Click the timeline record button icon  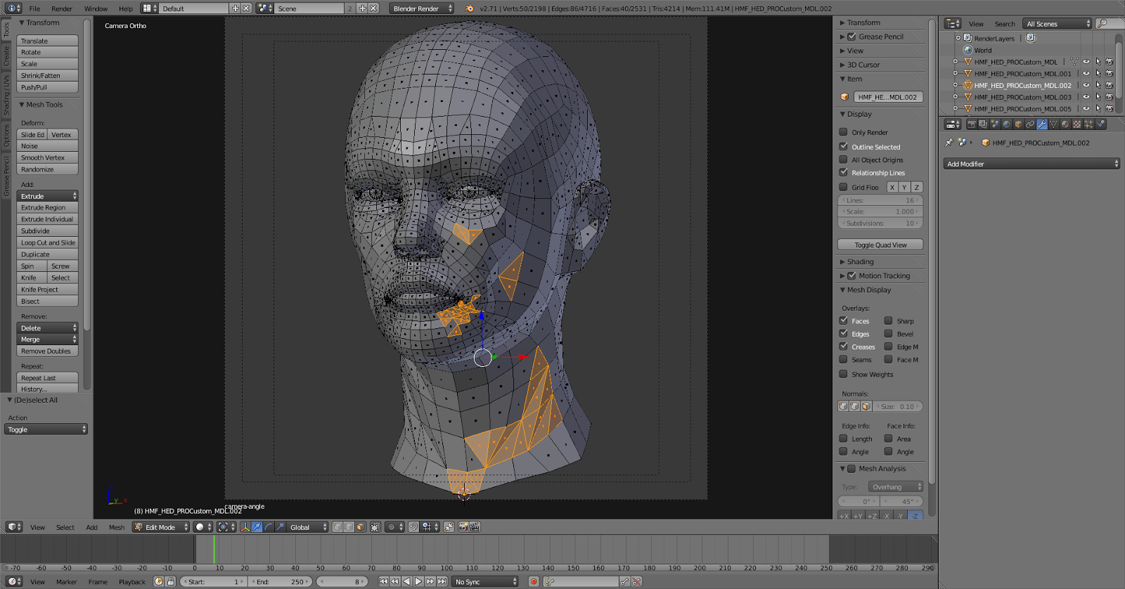(534, 581)
